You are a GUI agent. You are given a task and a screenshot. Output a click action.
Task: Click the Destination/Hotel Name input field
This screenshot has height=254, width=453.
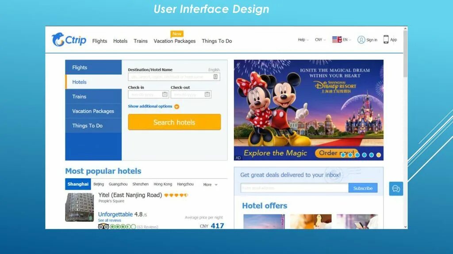point(174,77)
